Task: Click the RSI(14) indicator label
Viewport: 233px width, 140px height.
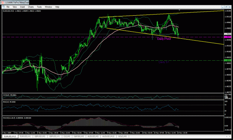Action: click(9, 102)
